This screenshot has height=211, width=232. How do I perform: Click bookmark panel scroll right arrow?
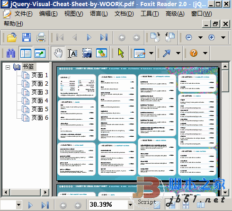click(45, 192)
